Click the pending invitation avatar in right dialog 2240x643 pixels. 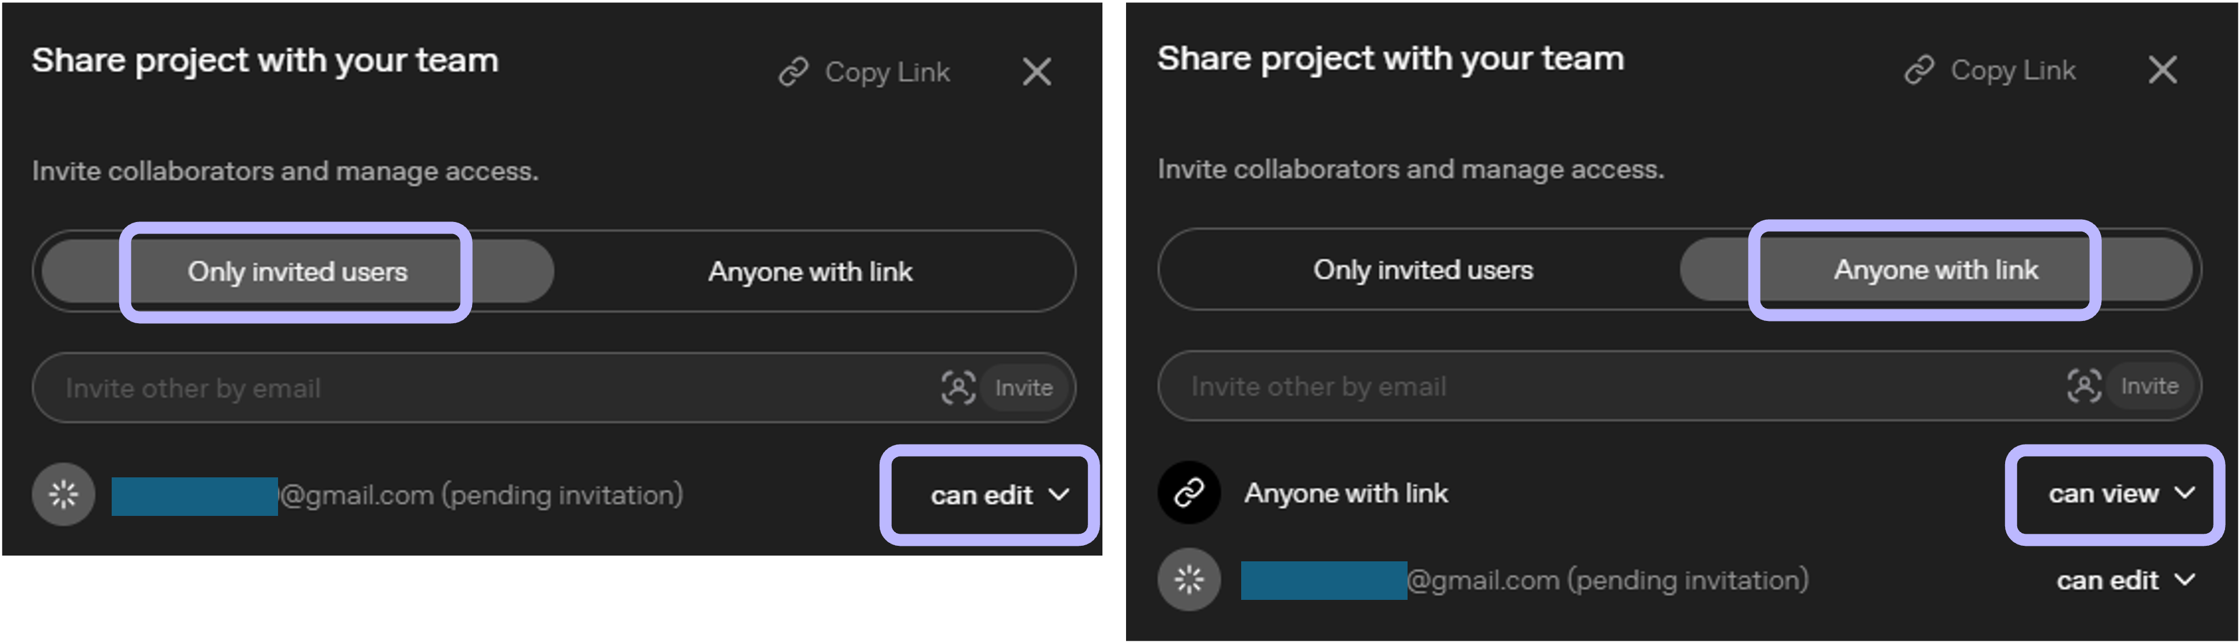1189,580
